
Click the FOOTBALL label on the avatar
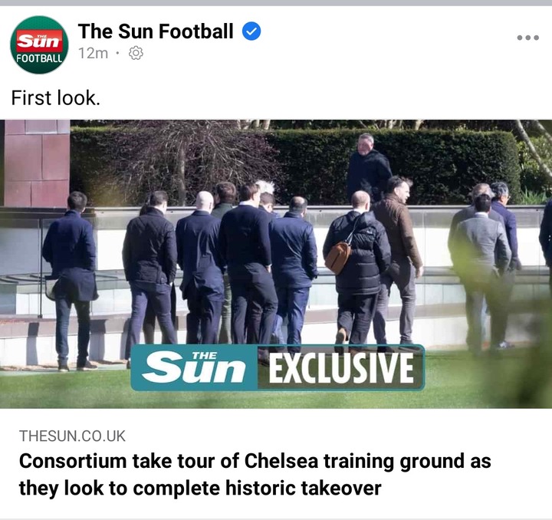point(39,58)
